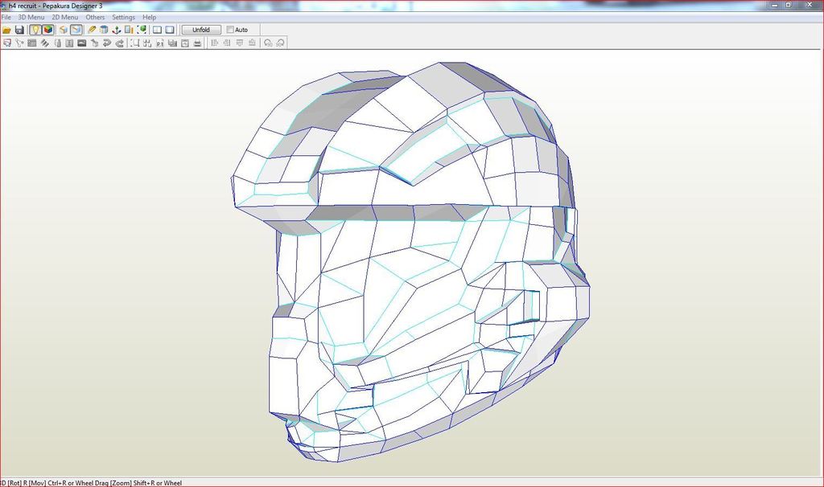Open the File menu
This screenshot has width=824, height=487.
click(x=6, y=17)
